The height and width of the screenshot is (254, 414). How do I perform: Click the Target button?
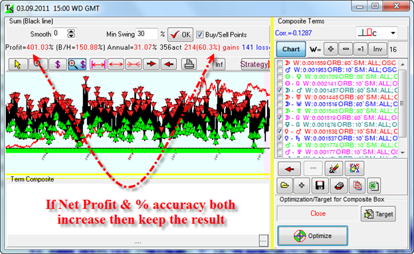click(378, 214)
